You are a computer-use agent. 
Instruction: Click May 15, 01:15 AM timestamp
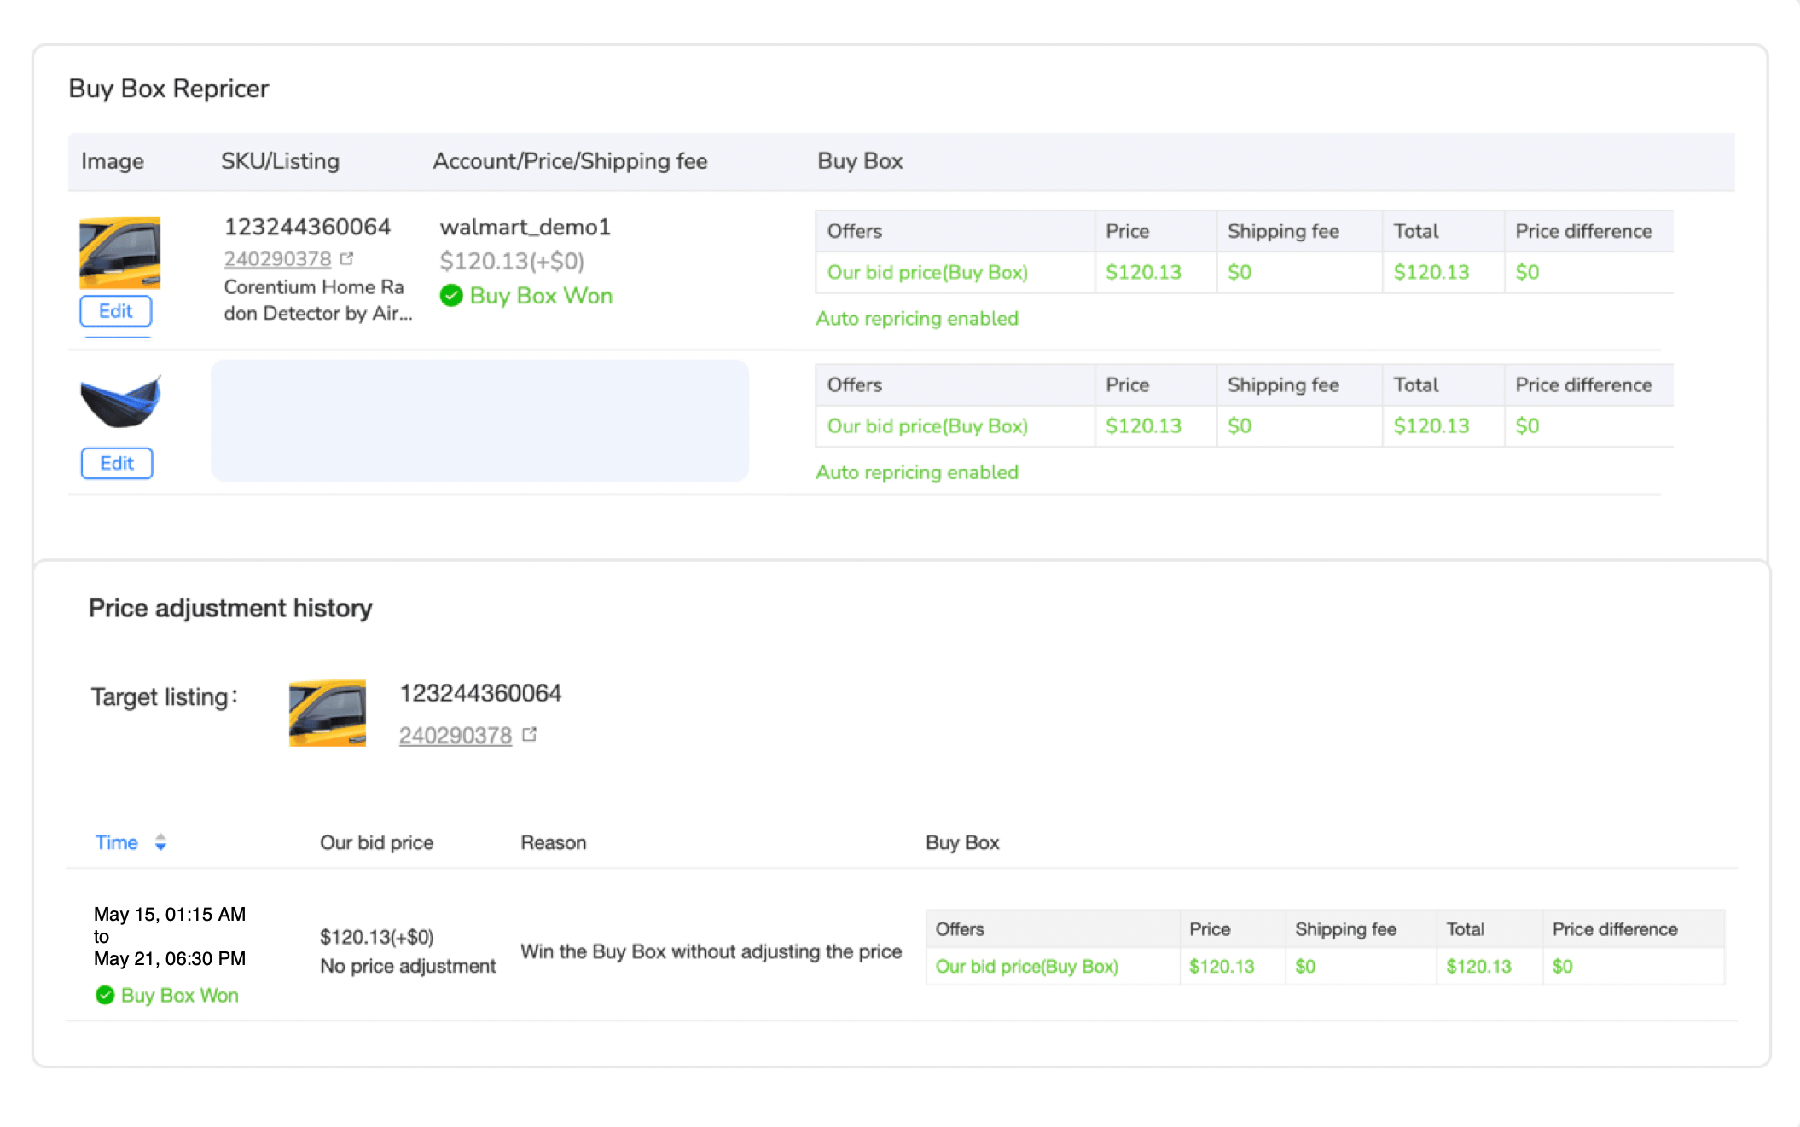[170, 914]
